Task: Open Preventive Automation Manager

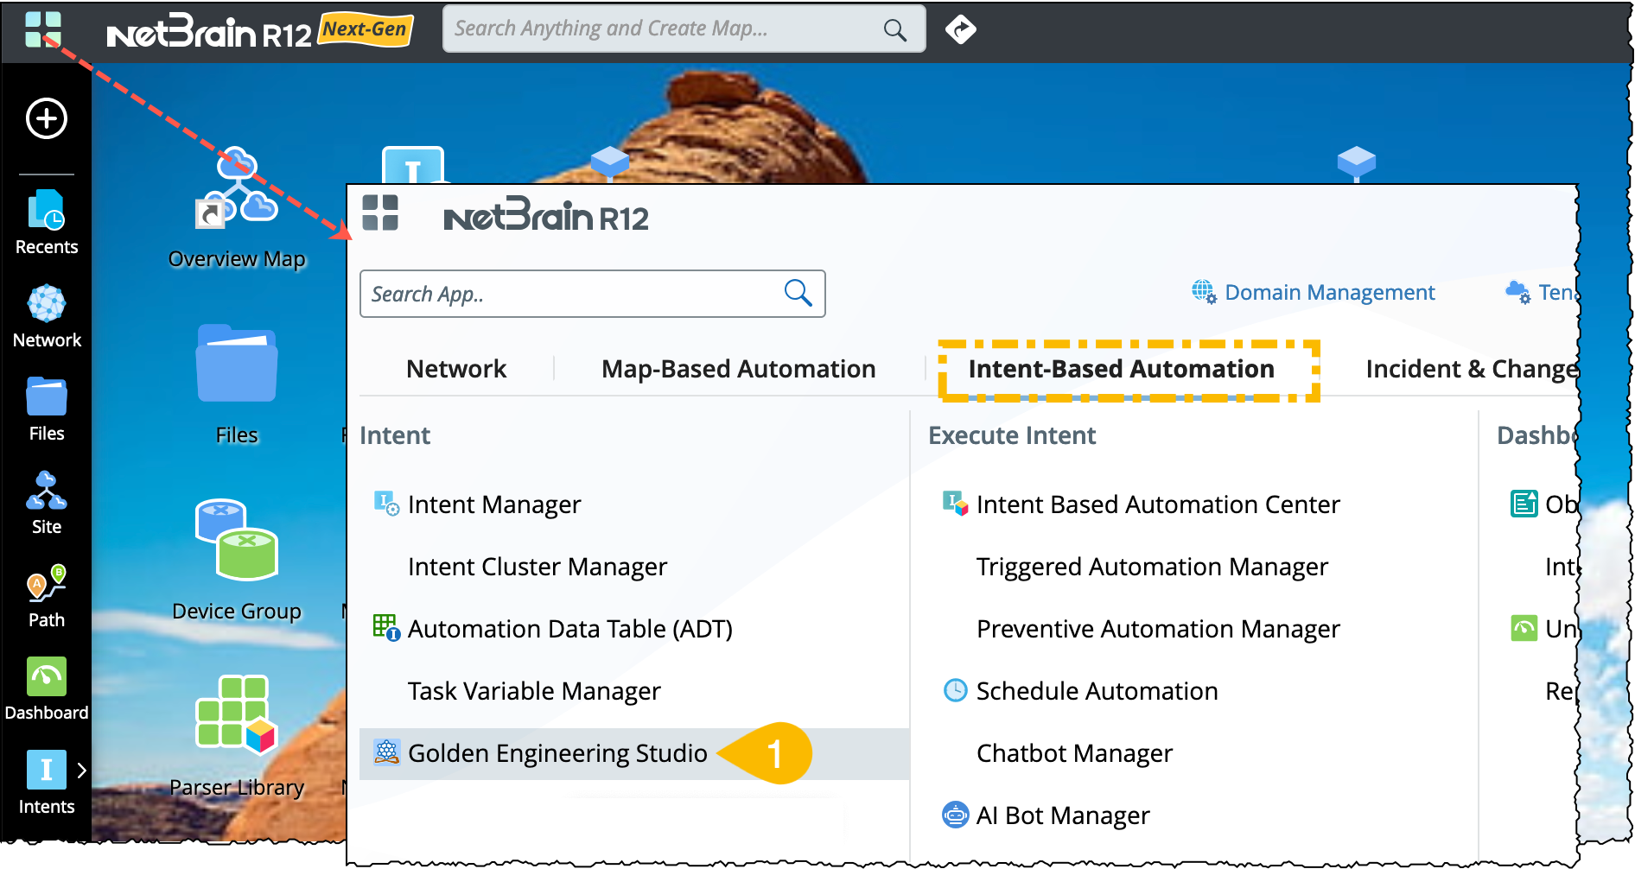Action: click(x=1158, y=629)
